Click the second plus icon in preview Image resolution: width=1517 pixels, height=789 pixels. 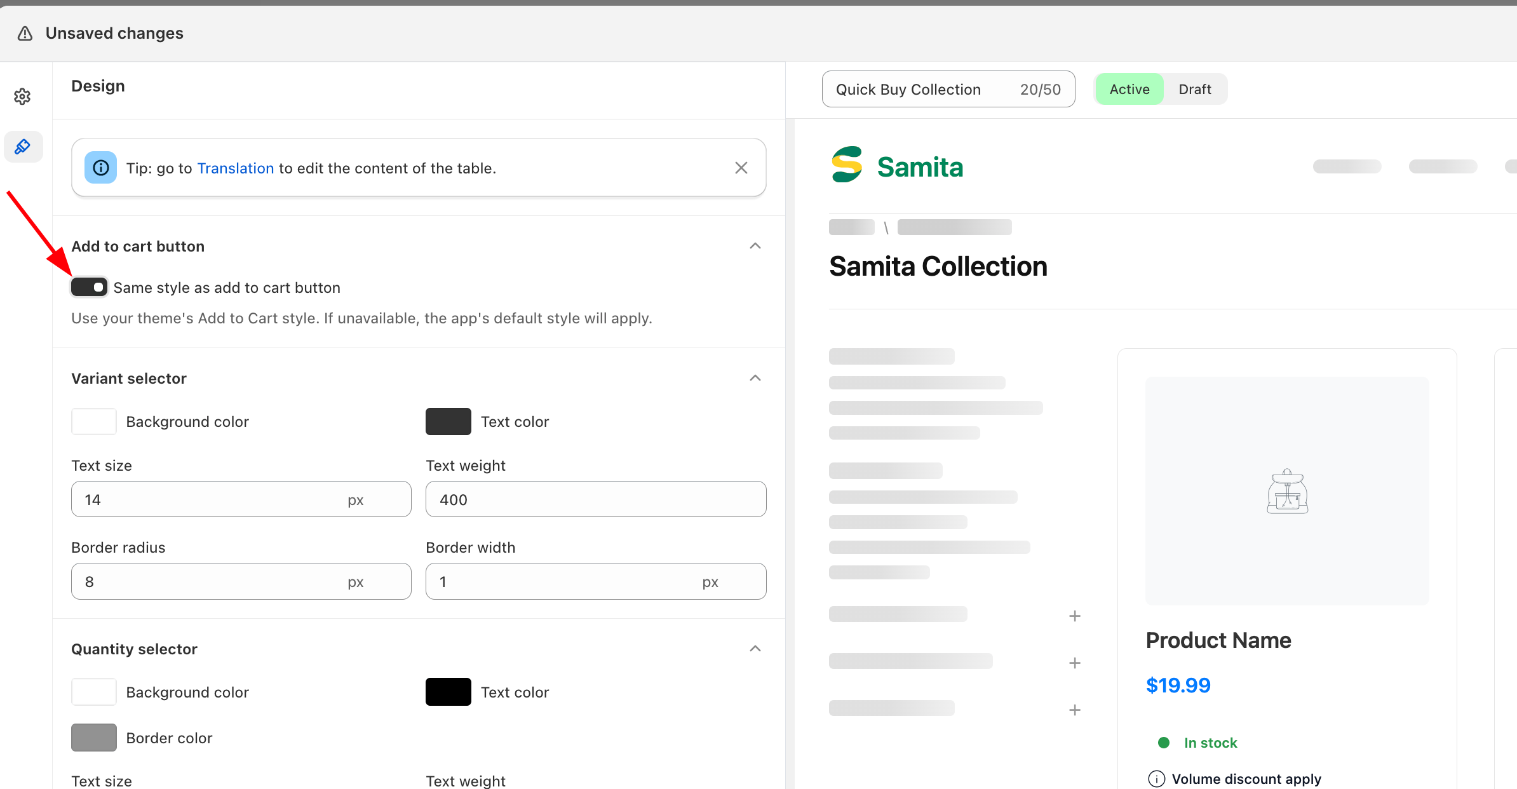click(1074, 663)
